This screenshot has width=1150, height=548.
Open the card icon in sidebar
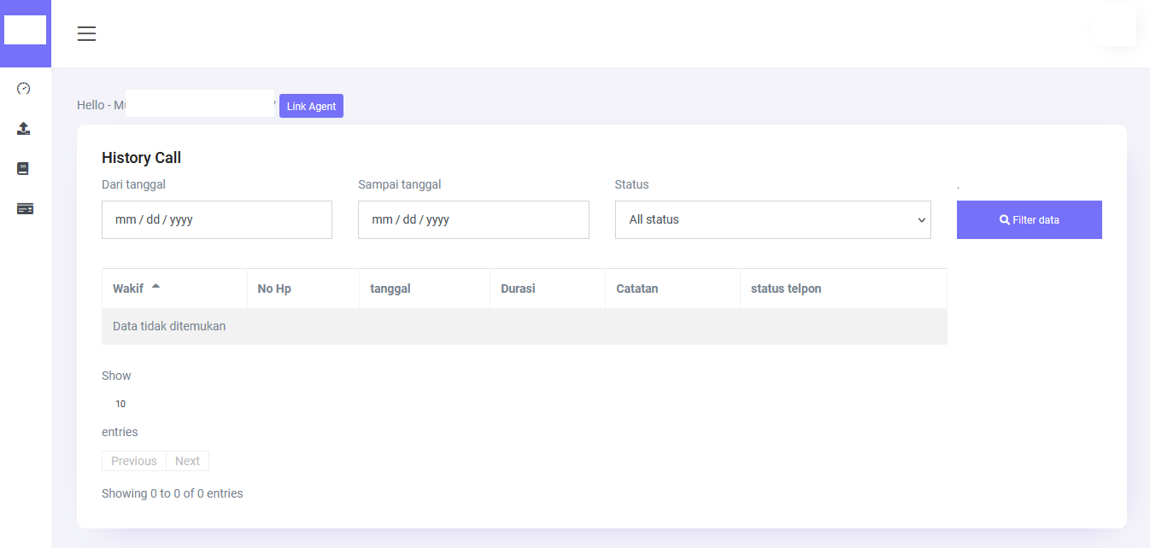tap(25, 209)
